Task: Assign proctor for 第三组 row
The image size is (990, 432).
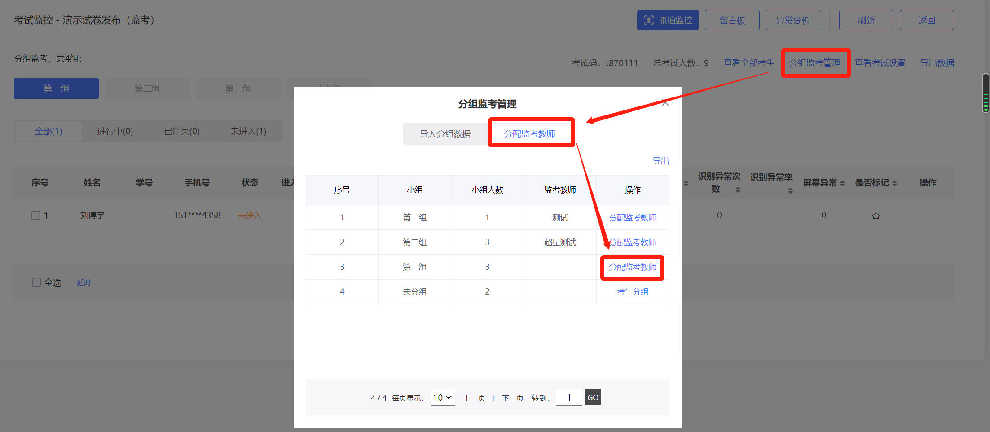Action: pyautogui.click(x=633, y=267)
